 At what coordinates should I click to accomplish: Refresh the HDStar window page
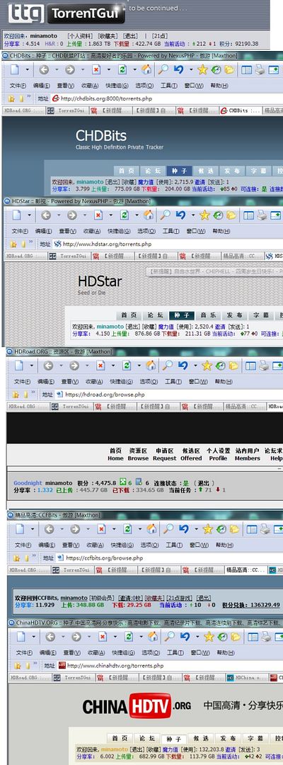pyautogui.click(x=125, y=215)
